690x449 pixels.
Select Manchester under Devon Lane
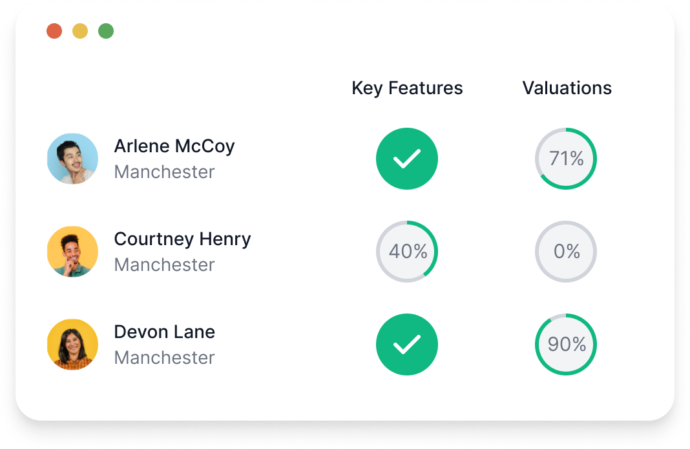(x=165, y=357)
